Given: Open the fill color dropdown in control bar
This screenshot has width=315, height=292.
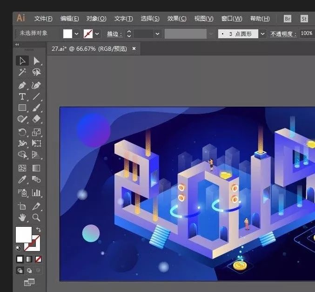Looking at the screenshot, I should pyautogui.click(x=76, y=34).
